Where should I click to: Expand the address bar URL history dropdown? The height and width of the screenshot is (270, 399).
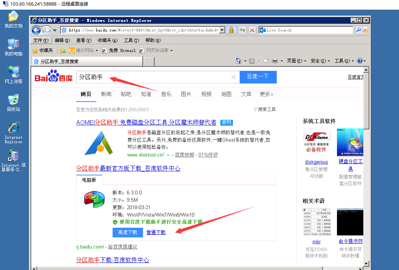click(222, 30)
